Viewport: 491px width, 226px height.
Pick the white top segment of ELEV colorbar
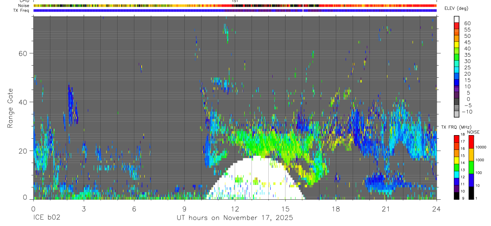[x=457, y=20]
